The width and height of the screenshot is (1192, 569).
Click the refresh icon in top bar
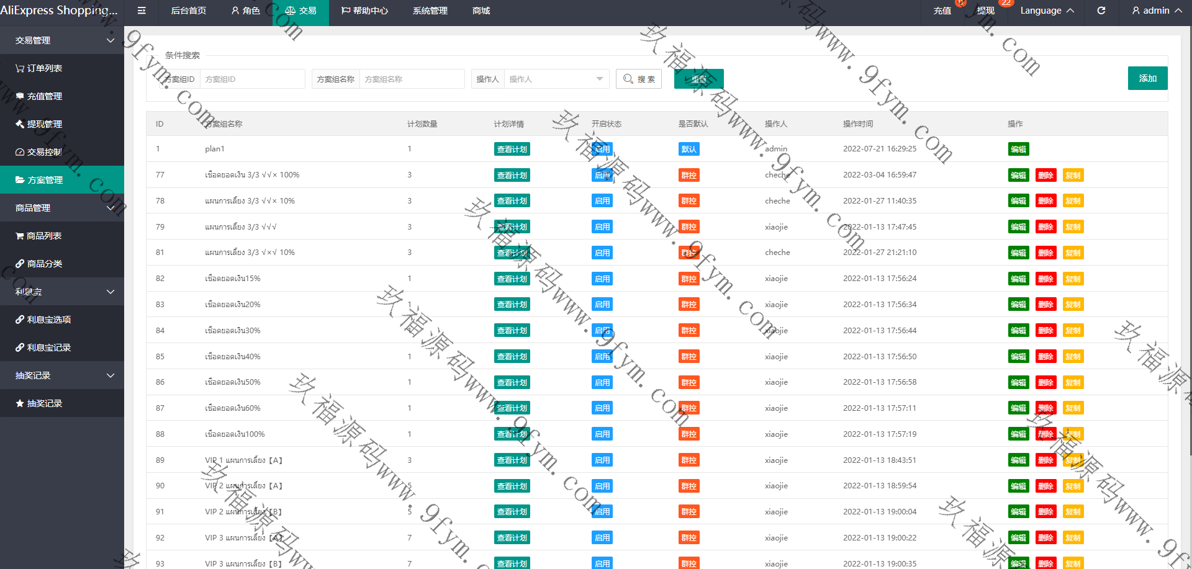(x=1101, y=11)
